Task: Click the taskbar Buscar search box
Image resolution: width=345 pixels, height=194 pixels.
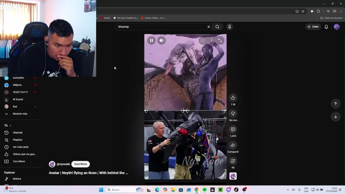Action: pyautogui.click(x=125, y=190)
